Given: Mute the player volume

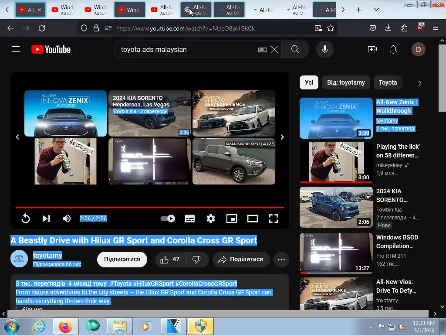Looking at the screenshot, I should coord(67,219).
